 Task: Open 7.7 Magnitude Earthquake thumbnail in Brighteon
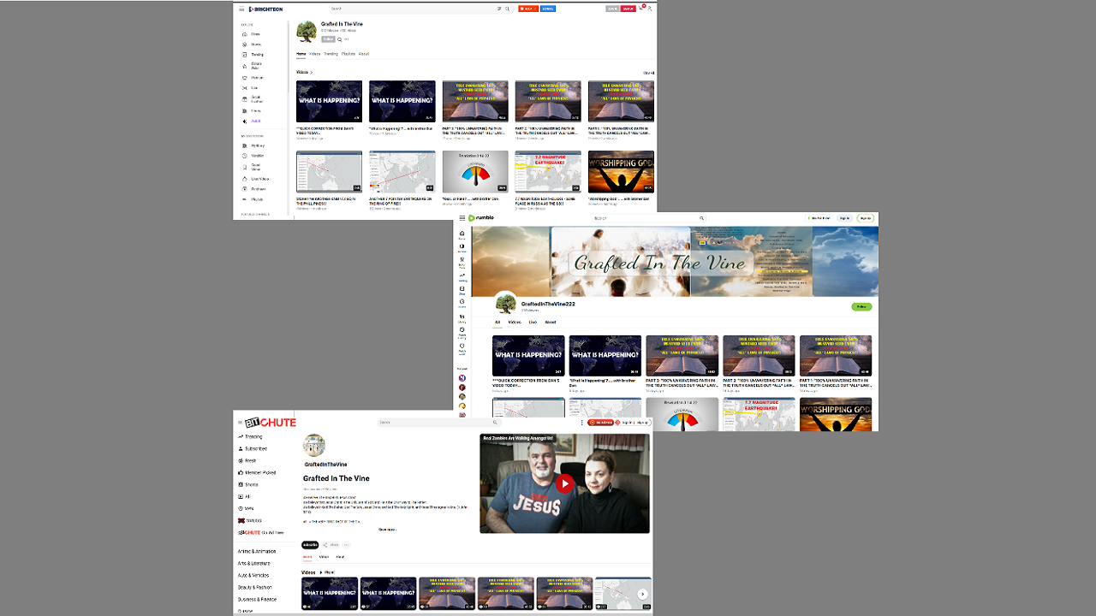coord(548,171)
